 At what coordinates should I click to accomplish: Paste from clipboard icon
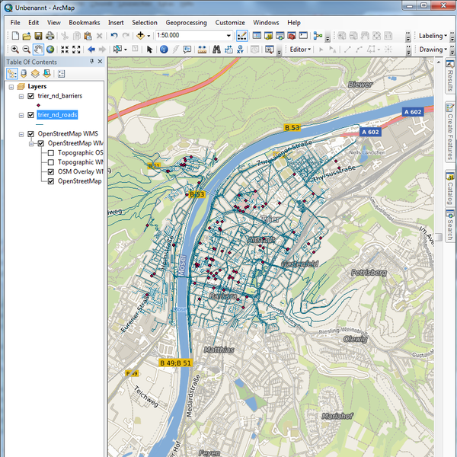[x=88, y=36]
